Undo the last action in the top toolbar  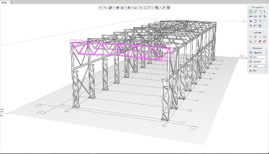101,8
